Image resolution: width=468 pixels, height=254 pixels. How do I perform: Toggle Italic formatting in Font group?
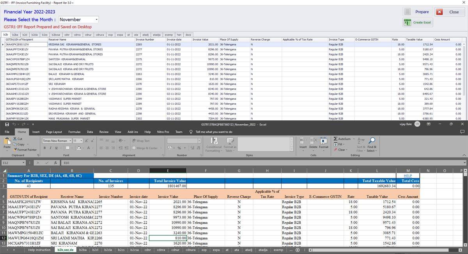coord(50,148)
